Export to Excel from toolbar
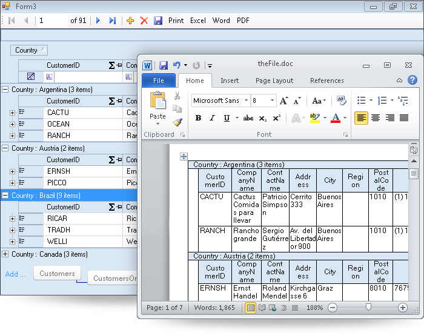Viewport: 424px width, 336px height. [x=197, y=21]
